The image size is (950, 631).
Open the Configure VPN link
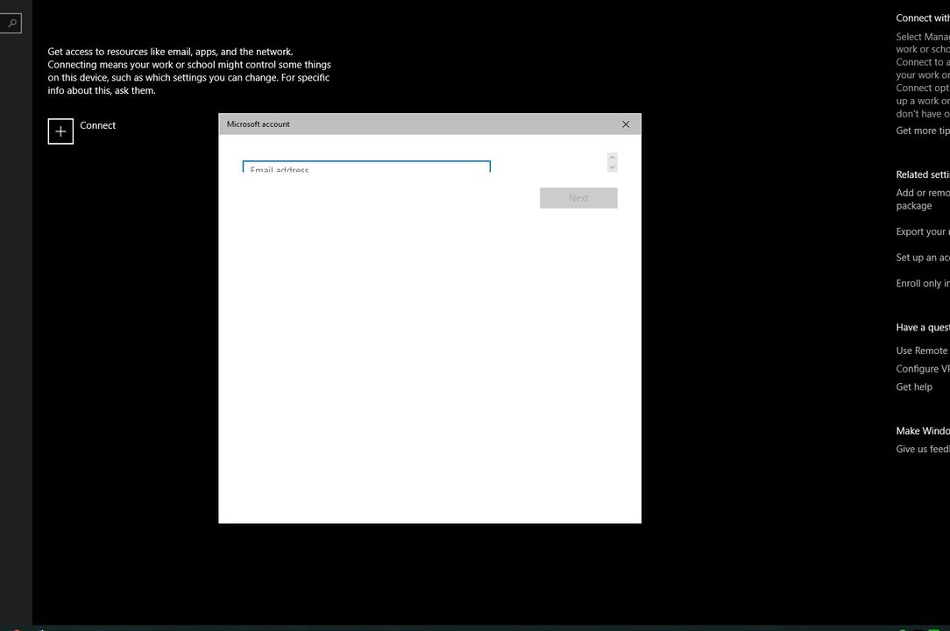tap(923, 369)
